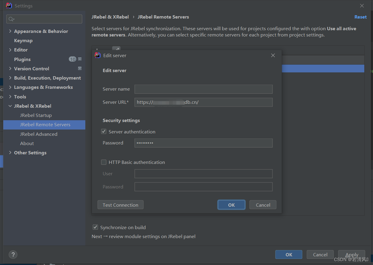The height and width of the screenshot is (265, 373).
Task: Close the Edit server dialog with X
Action: pyautogui.click(x=273, y=55)
